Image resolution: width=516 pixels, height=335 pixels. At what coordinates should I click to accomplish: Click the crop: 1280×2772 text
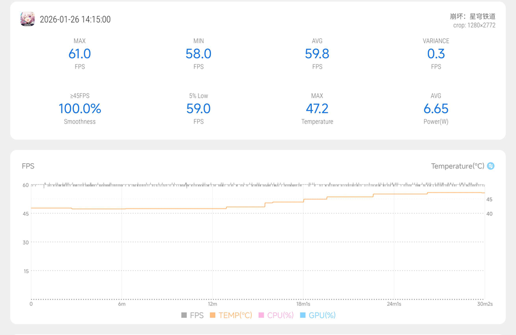pos(474,25)
